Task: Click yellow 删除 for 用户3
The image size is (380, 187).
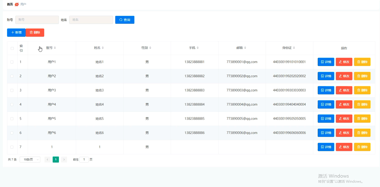Action: click(x=362, y=90)
